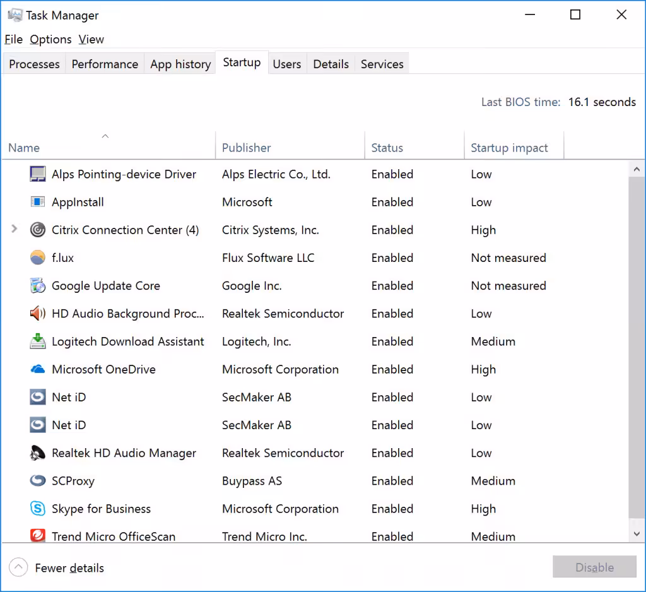Viewport: 646px width, 592px height.
Task: Click the Google Update Core icon
Action: click(37, 285)
